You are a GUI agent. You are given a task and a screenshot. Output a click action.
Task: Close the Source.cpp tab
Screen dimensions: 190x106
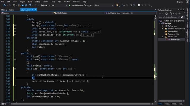(35, 10)
